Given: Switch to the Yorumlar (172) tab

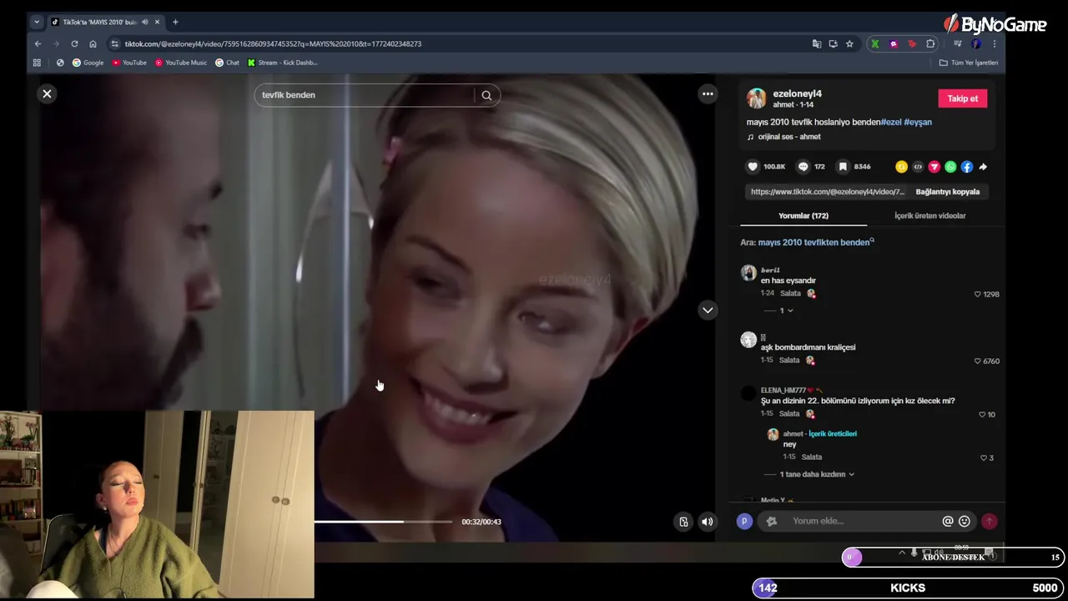Looking at the screenshot, I should [x=803, y=215].
